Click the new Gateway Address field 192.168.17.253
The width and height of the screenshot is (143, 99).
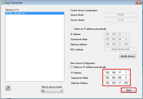pos(117,83)
